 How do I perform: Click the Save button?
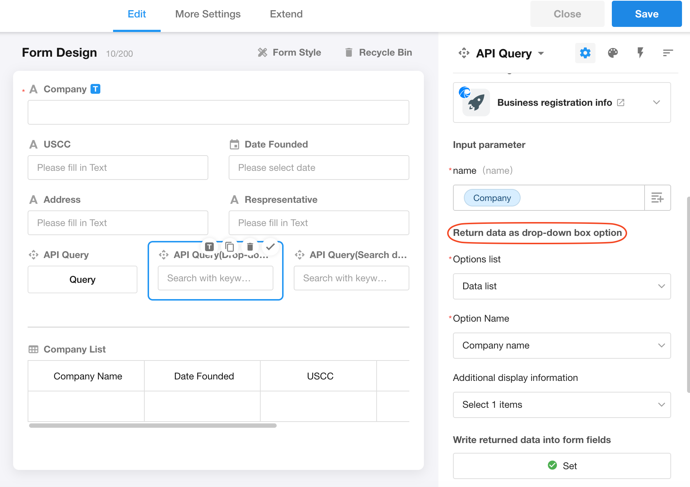(x=646, y=14)
